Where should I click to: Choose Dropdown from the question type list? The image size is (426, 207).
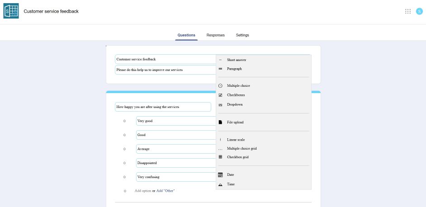pyautogui.click(x=235, y=104)
